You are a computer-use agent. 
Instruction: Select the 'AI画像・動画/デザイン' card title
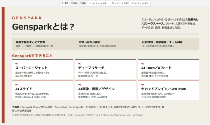pyautogui.click(x=97, y=89)
